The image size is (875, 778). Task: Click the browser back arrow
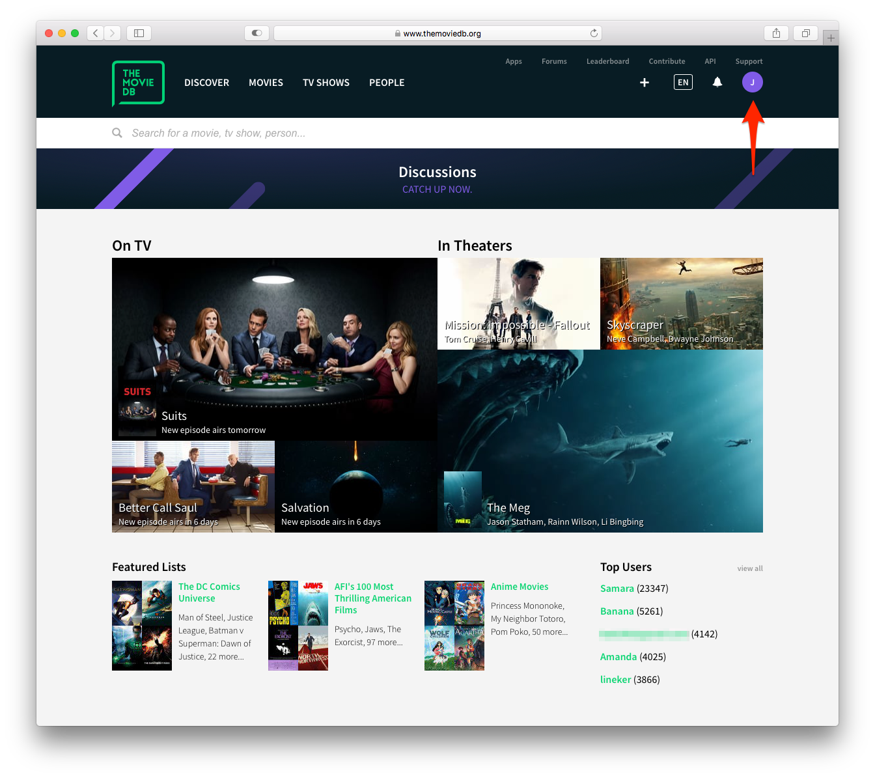pyautogui.click(x=95, y=33)
